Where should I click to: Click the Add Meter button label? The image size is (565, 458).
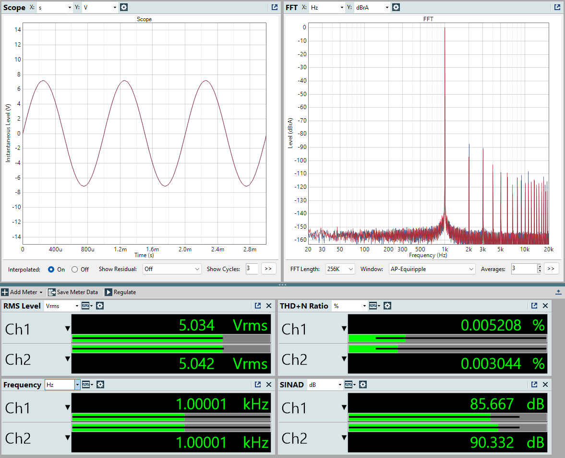coord(24,292)
